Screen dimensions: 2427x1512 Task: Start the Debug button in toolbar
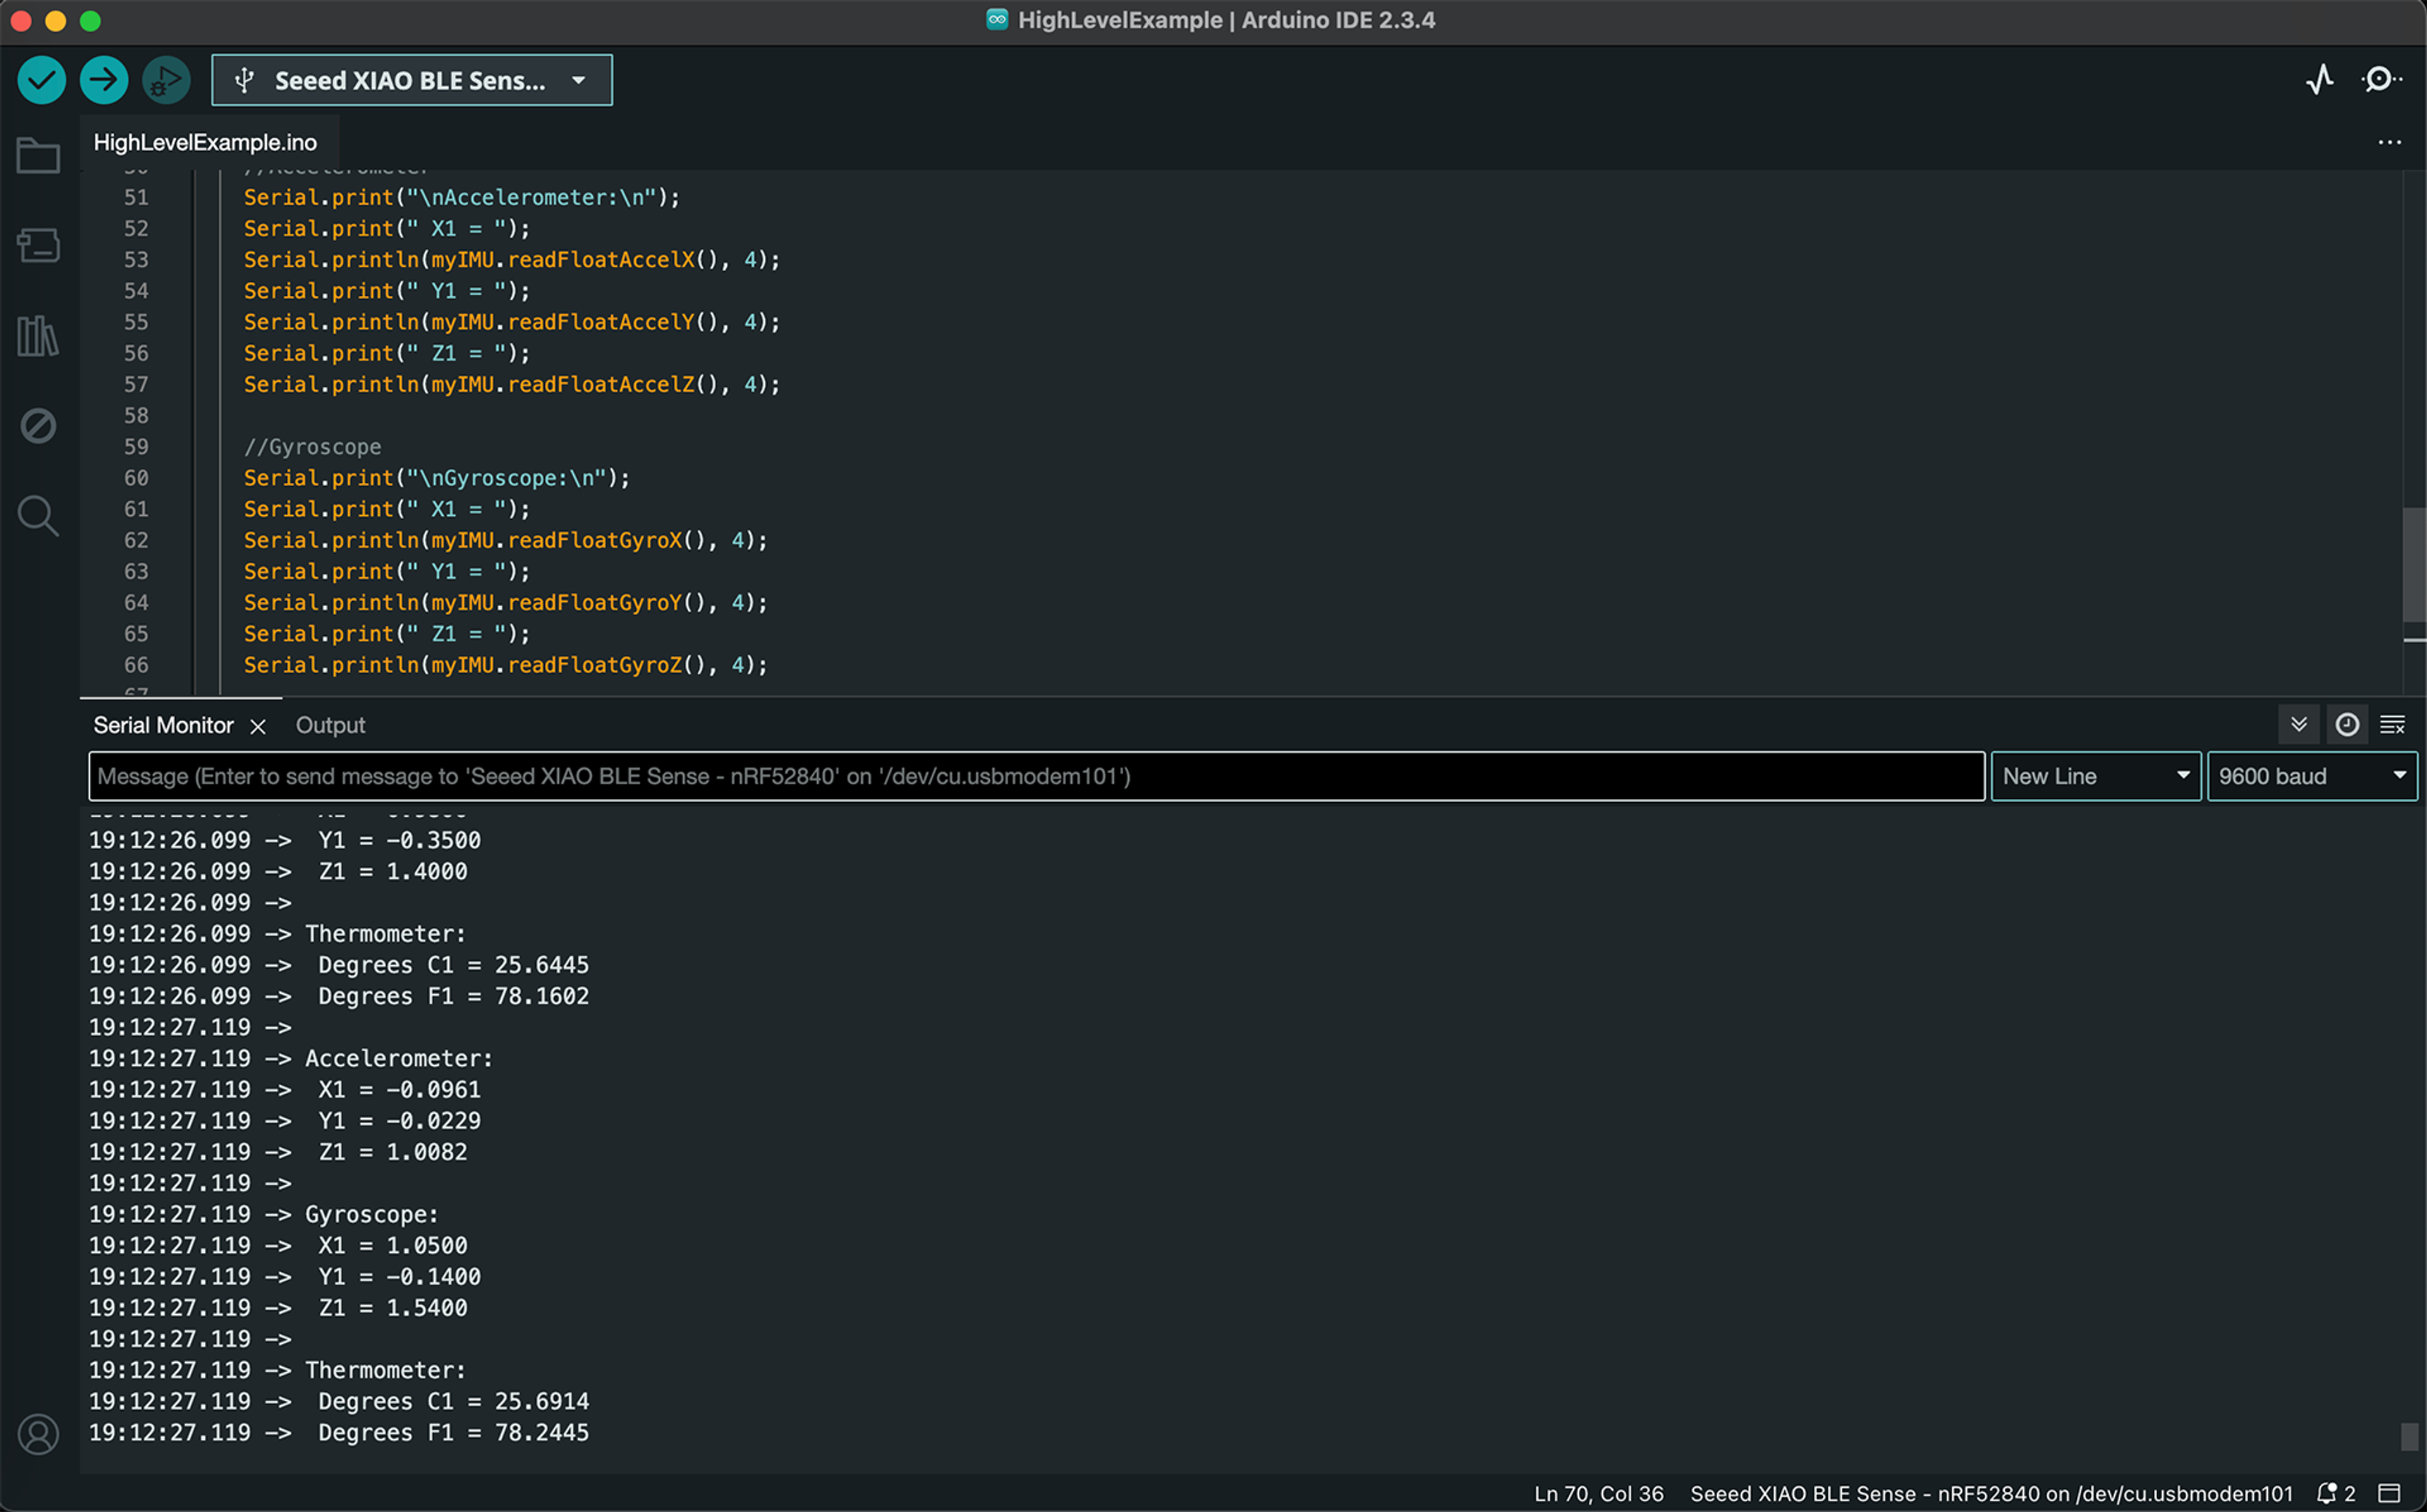(x=166, y=80)
